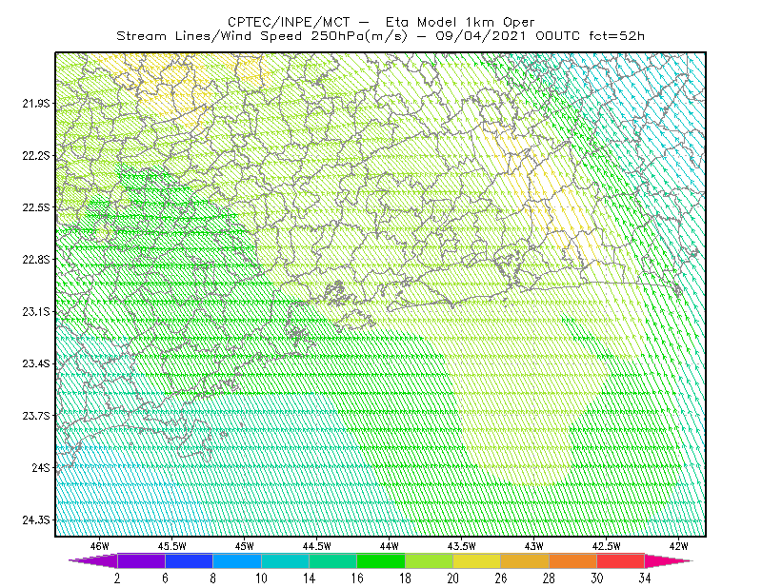762x588 pixels.
Task: Select the red 30-34 legend swatch
Action: coord(621,560)
